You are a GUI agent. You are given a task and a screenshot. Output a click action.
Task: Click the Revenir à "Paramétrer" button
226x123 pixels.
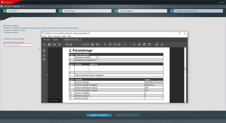point(99,115)
